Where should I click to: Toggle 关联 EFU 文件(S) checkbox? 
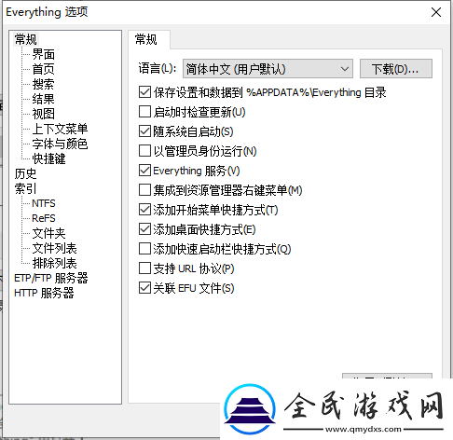144,288
